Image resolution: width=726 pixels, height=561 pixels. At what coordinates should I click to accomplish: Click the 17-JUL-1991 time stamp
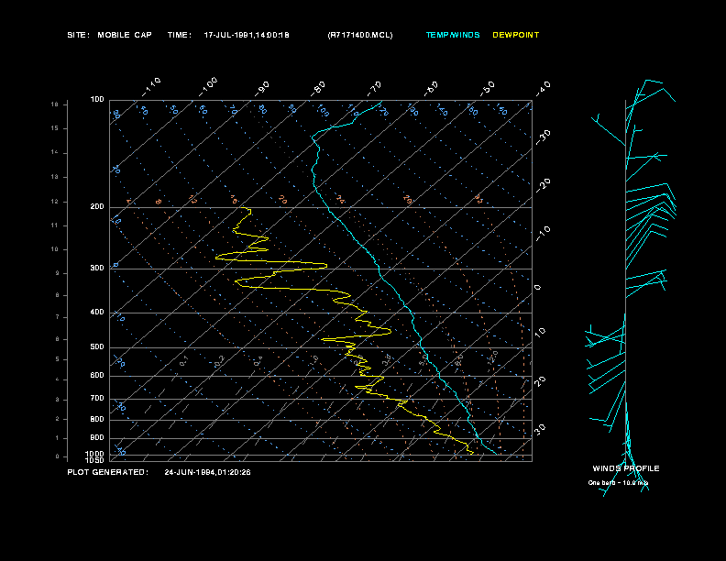point(247,35)
